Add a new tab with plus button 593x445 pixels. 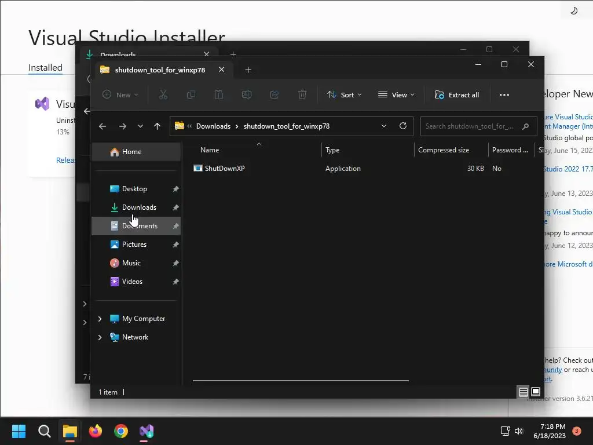tap(248, 70)
